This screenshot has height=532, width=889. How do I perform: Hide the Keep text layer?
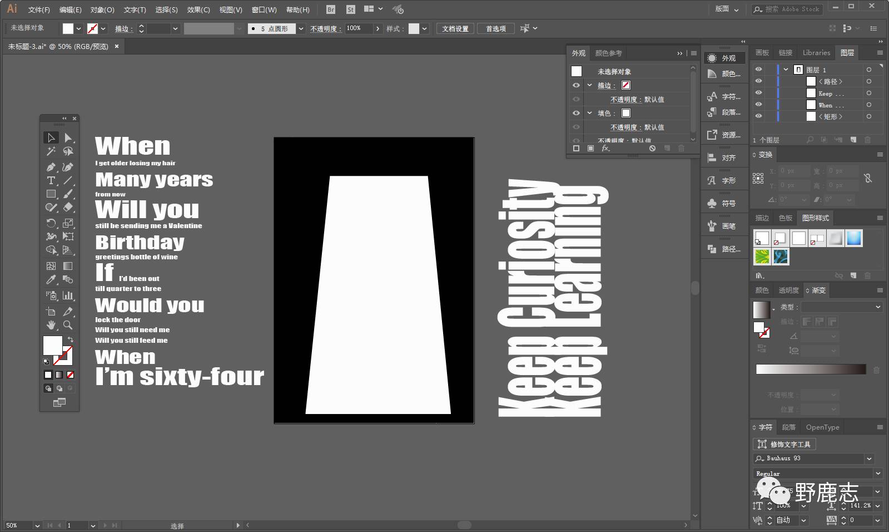[758, 93]
